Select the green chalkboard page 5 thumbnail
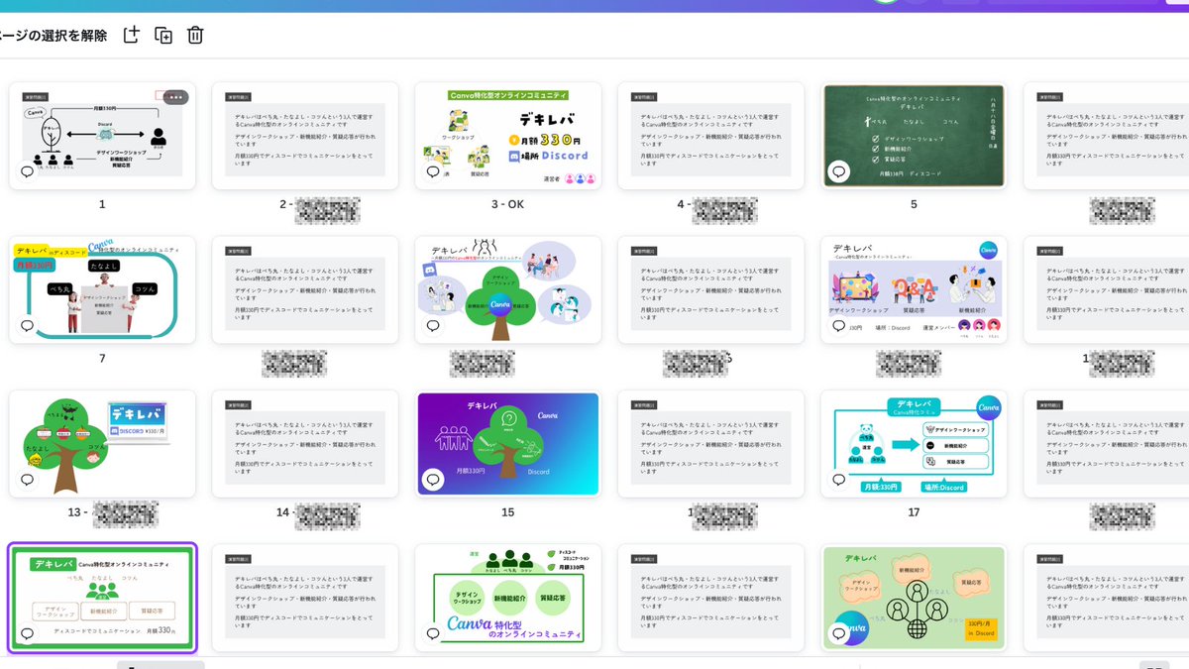 click(914, 136)
